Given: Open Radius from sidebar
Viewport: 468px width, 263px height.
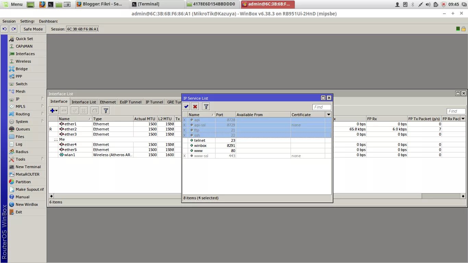Looking at the screenshot, I should pyautogui.click(x=27, y=152).
